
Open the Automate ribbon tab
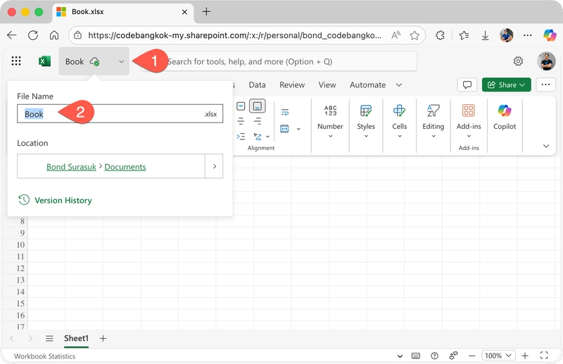tap(367, 84)
